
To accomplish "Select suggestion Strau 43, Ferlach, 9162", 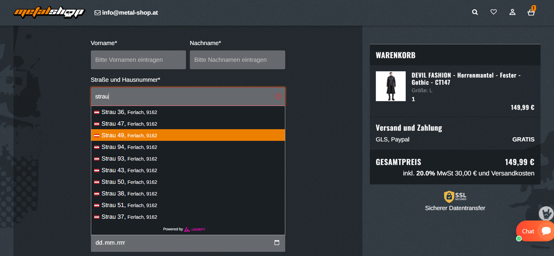I will coord(188,170).
